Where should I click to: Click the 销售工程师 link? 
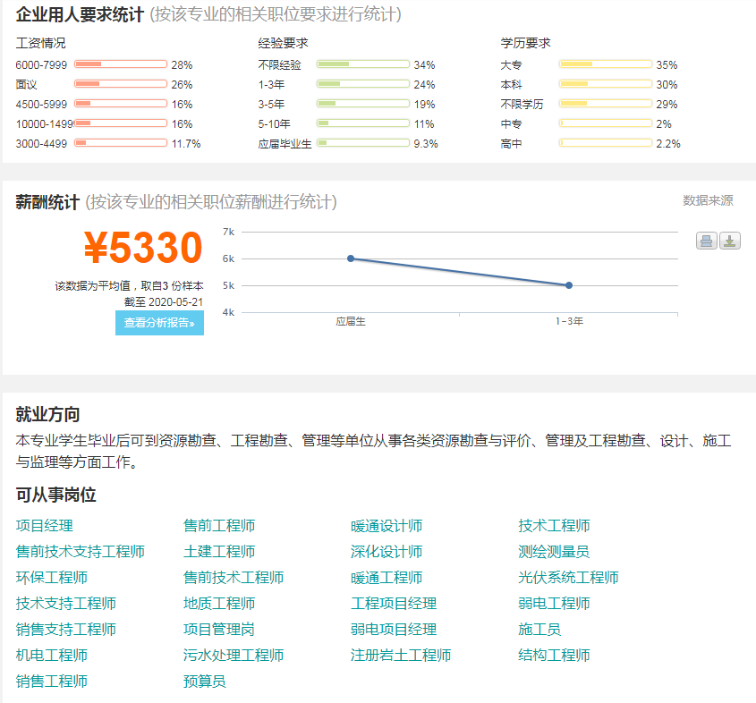click(52, 682)
